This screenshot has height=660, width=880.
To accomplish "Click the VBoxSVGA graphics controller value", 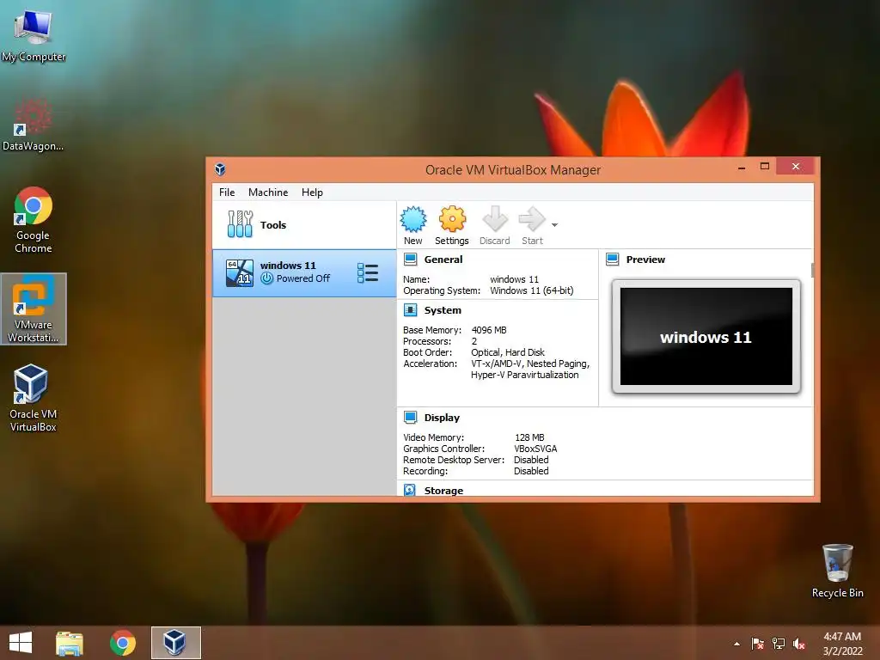I will [x=535, y=449].
